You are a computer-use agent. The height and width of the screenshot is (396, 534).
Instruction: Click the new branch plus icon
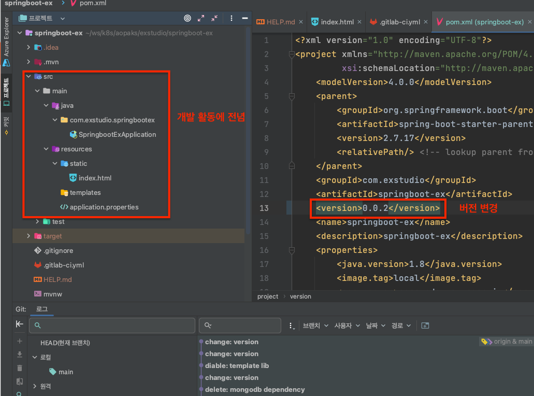pos(19,341)
